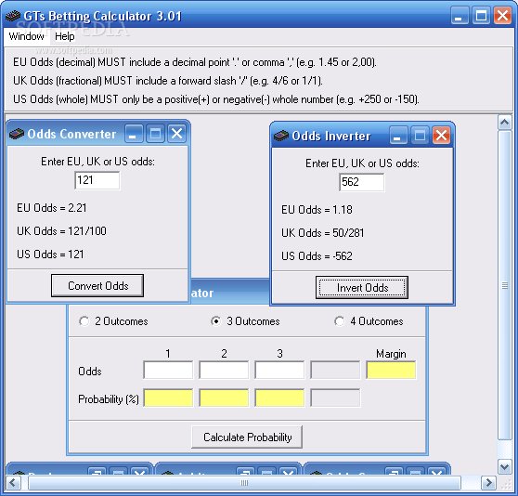
Task: Minimize the Odds Inverter window
Action: (398, 136)
